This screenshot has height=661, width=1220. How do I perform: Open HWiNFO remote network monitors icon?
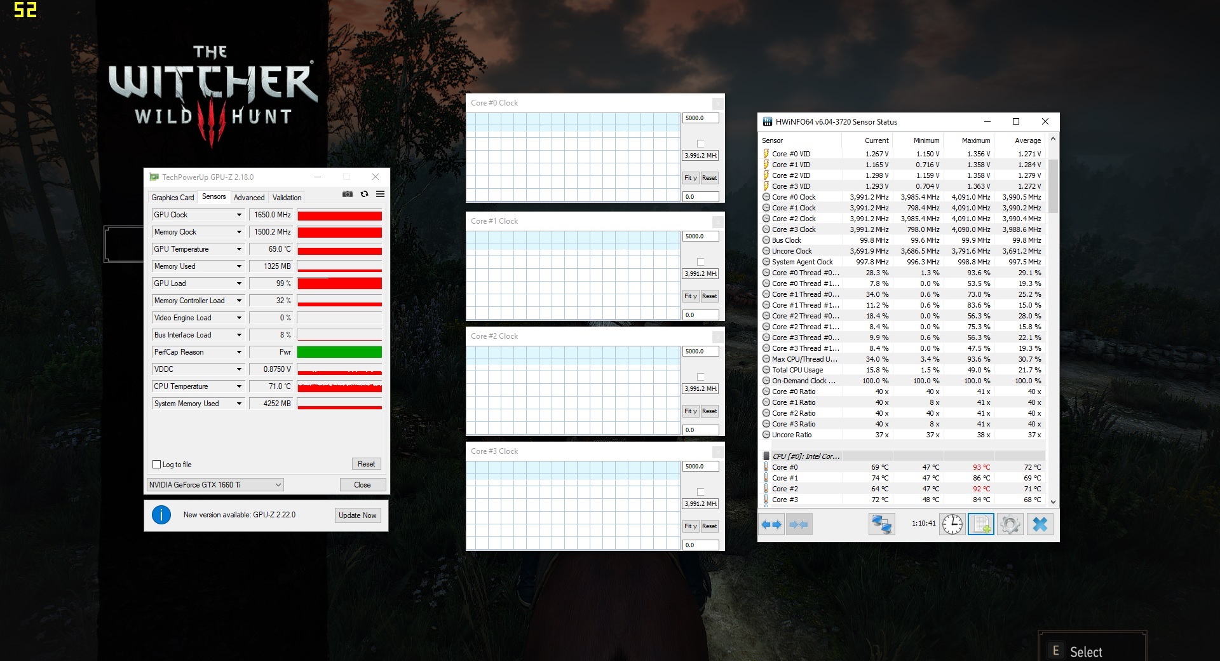pos(881,524)
